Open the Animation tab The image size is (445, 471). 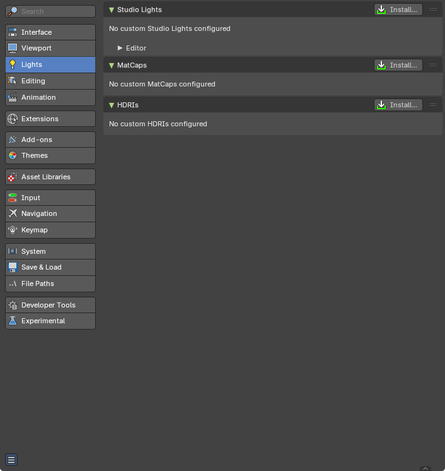[x=50, y=97]
